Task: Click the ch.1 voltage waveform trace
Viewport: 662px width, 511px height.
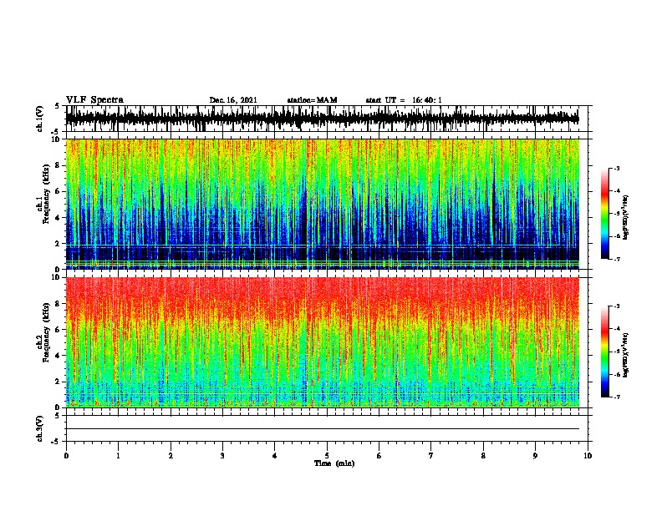Action: click(x=323, y=119)
